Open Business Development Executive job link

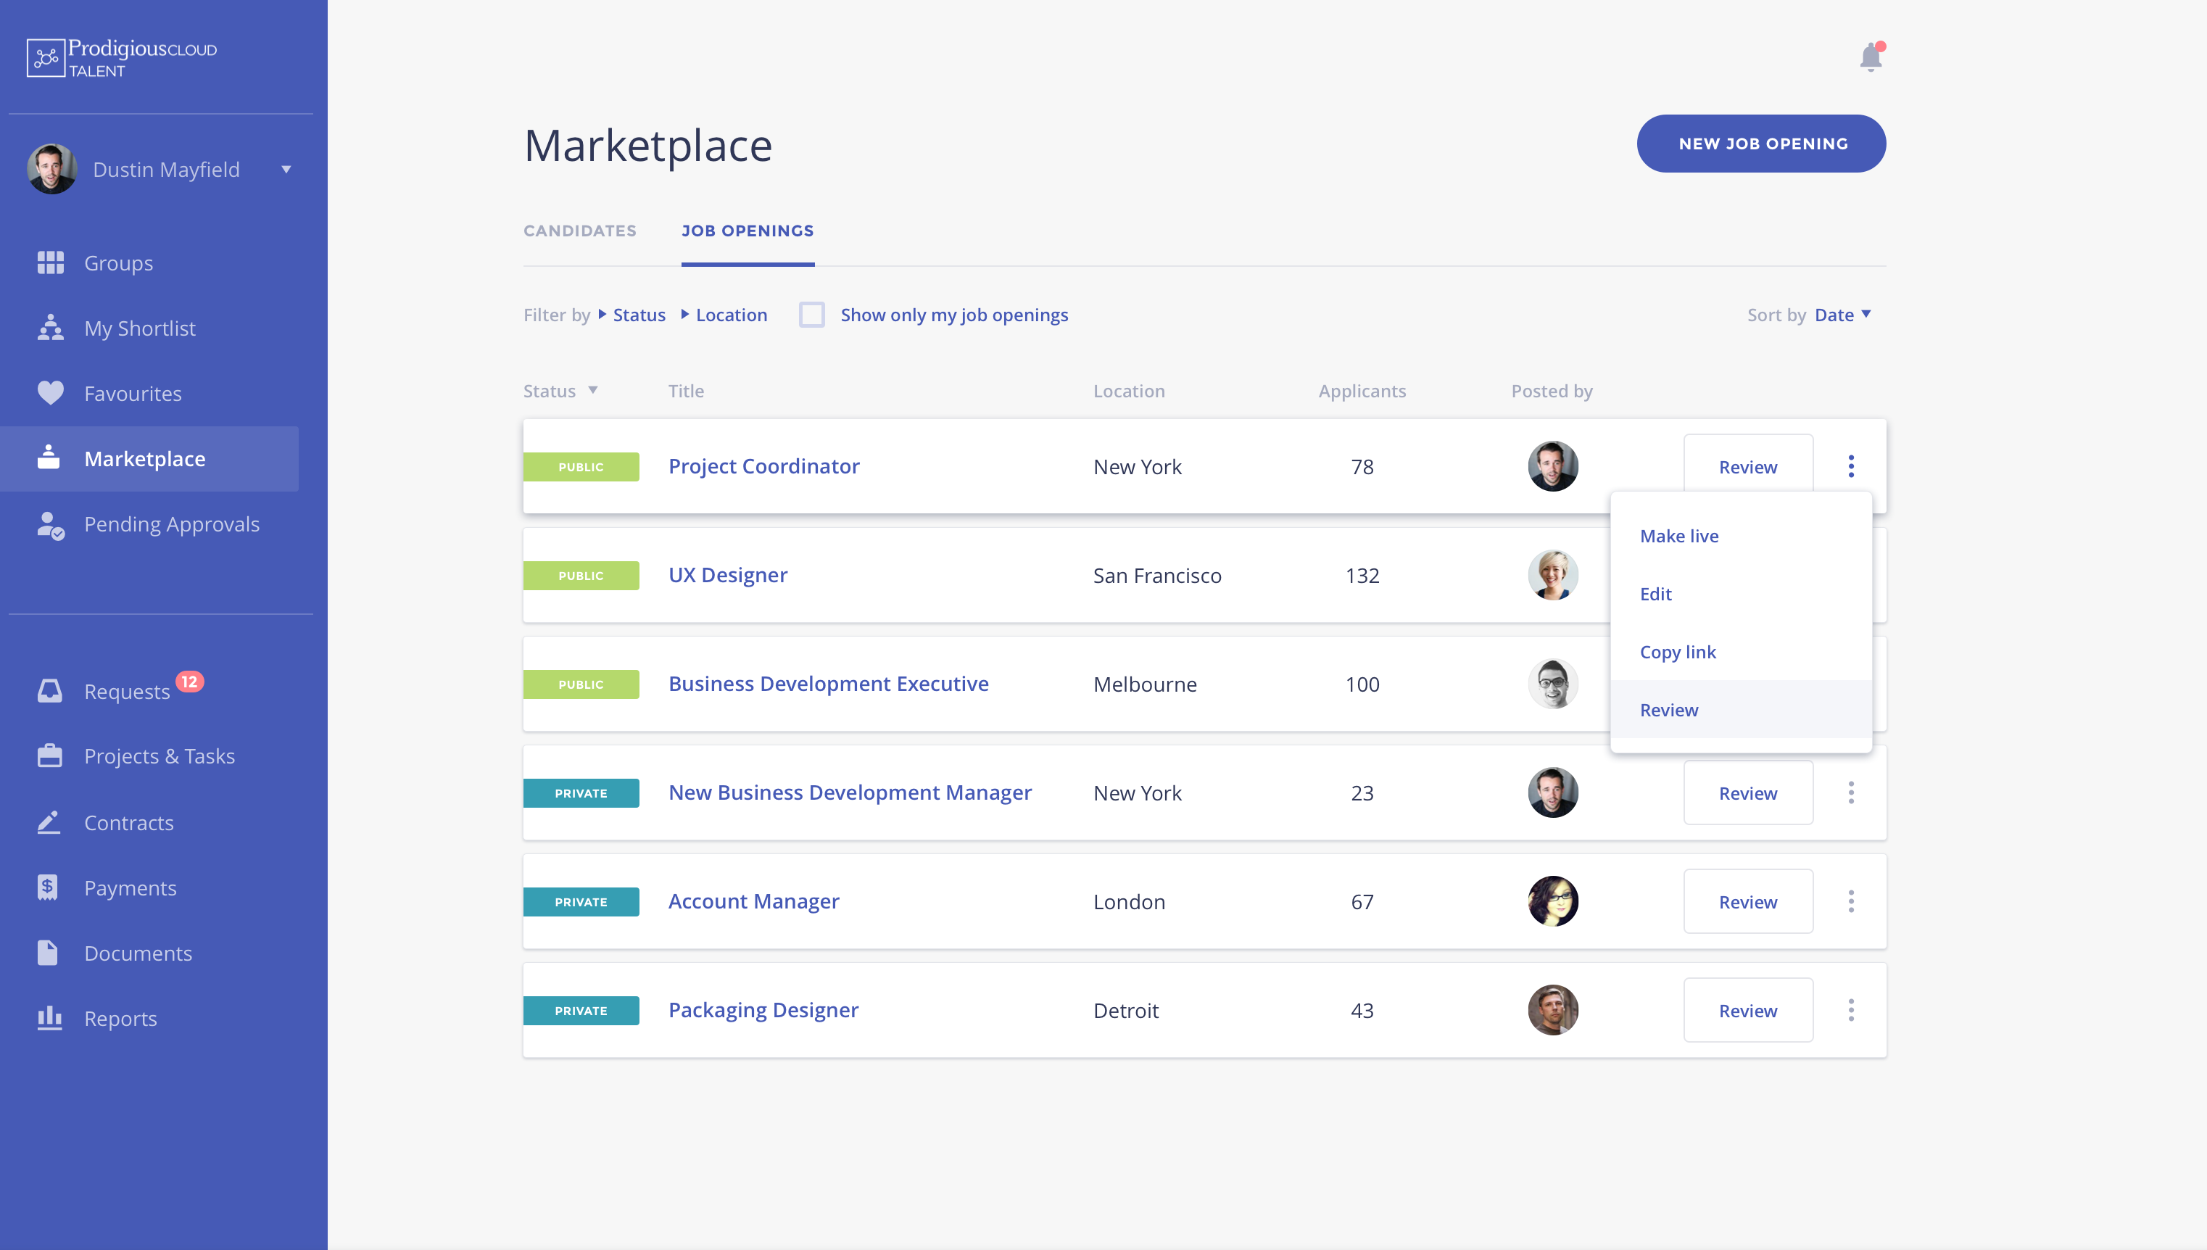(x=829, y=684)
